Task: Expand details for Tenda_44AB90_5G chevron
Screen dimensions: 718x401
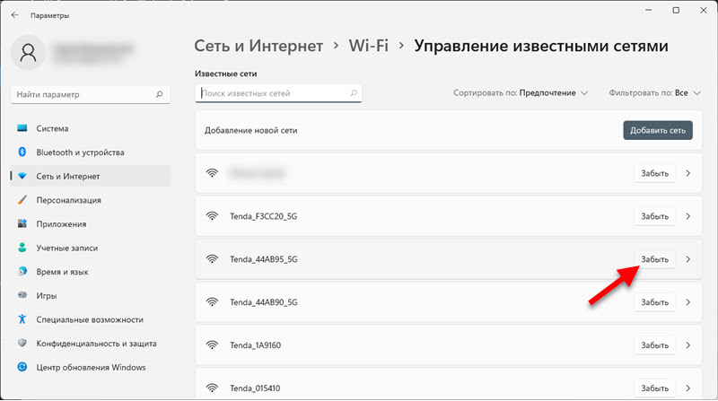Action: 687,302
